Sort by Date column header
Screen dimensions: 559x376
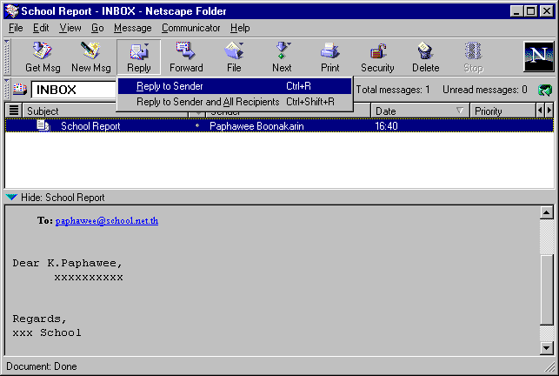pos(420,111)
